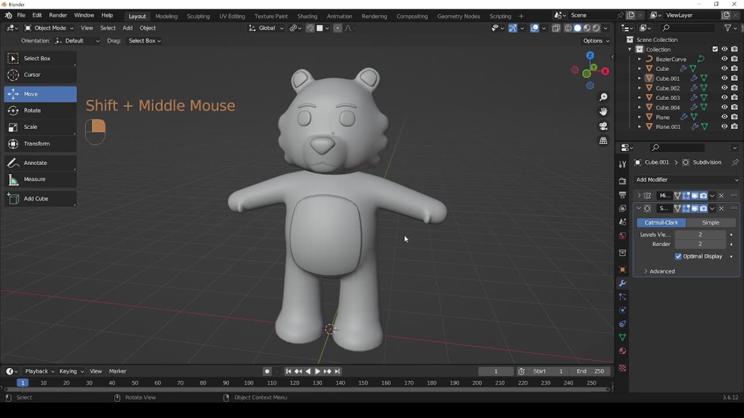Viewport: 744px width, 418px height.
Task: Open the Scene properties tab
Action: [x=623, y=222]
